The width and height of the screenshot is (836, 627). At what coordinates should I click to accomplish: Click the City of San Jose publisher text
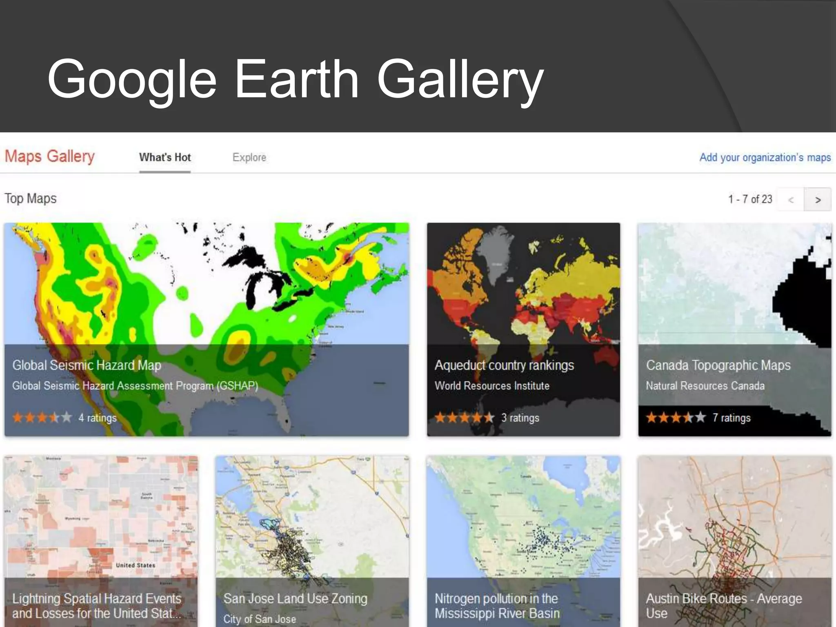coord(260,619)
